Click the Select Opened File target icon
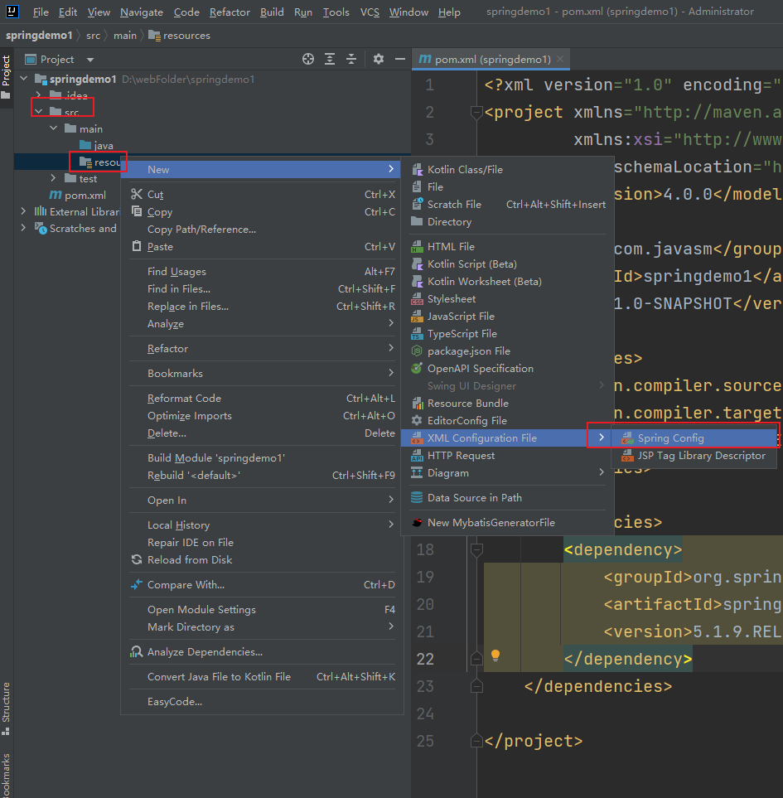Image resolution: width=783 pixels, height=798 pixels. coord(307,59)
